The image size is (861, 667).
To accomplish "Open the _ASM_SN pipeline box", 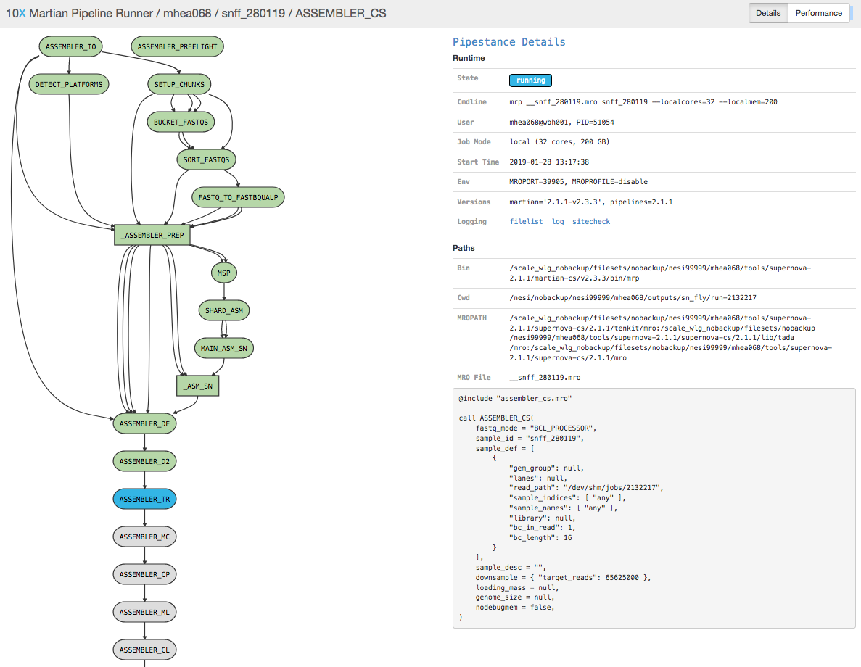I will pyautogui.click(x=197, y=386).
